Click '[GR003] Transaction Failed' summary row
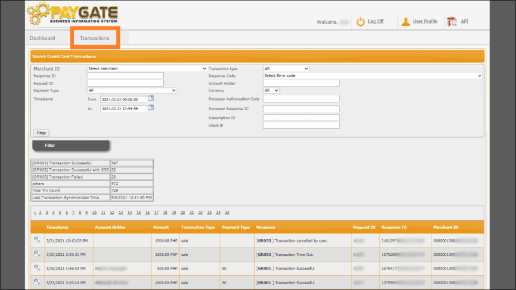 (92, 177)
